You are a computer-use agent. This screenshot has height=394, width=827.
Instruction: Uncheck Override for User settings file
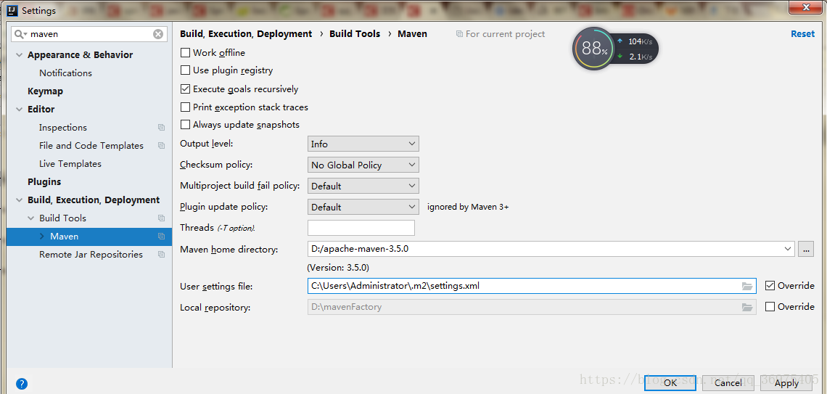(x=770, y=286)
